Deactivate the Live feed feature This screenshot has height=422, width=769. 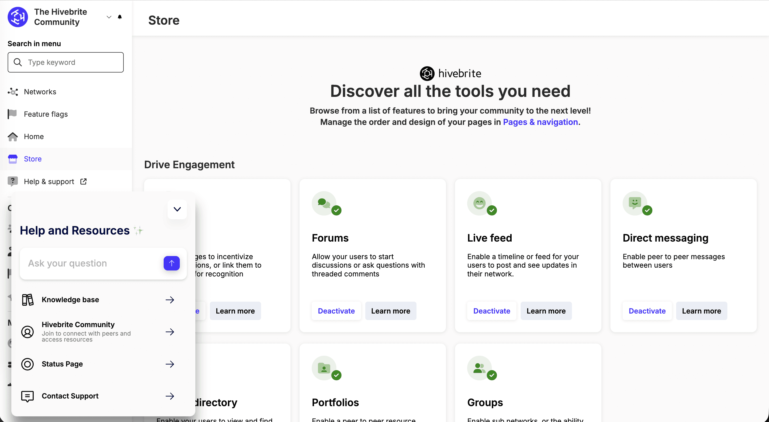491,311
